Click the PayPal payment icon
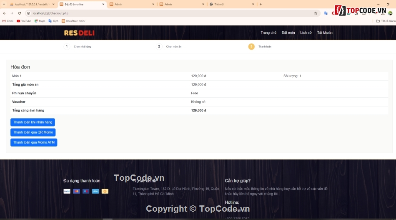The width and height of the screenshot is (396, 220). pyautogui.click(x=67, y=191)
